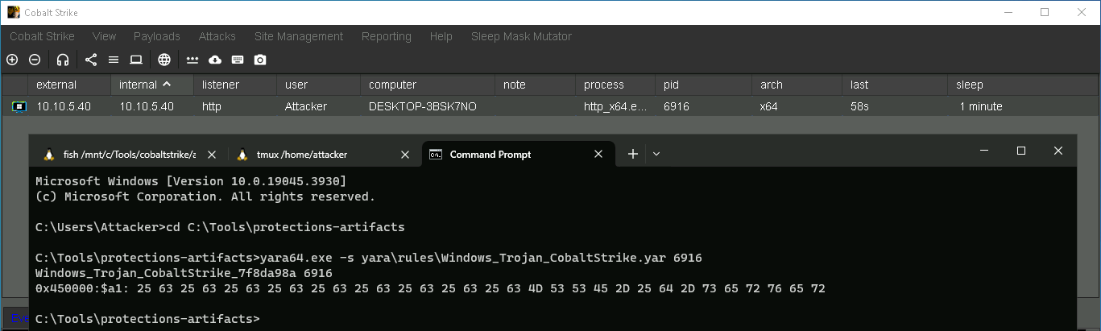View keystrokes keyboard icon

coord(238,60)
